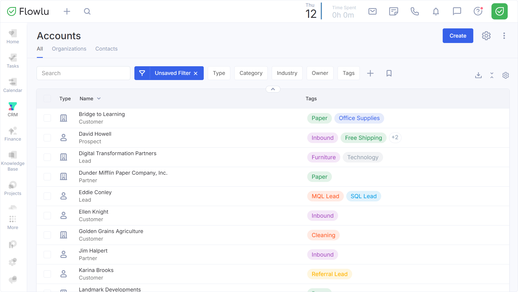Open the mail inbox icon
The height and width of the screenshot is (292, 518).
tap(372, 11)
